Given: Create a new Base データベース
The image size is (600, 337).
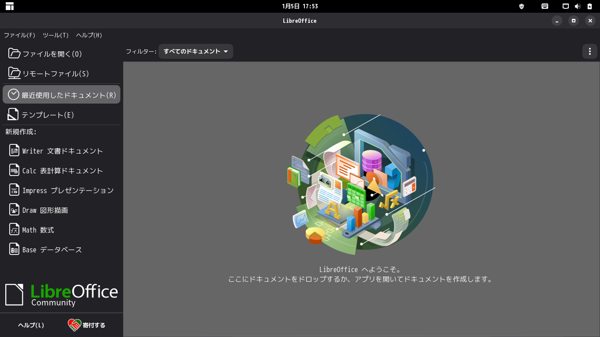Looking at the screenshot, I should pos(61,249).
